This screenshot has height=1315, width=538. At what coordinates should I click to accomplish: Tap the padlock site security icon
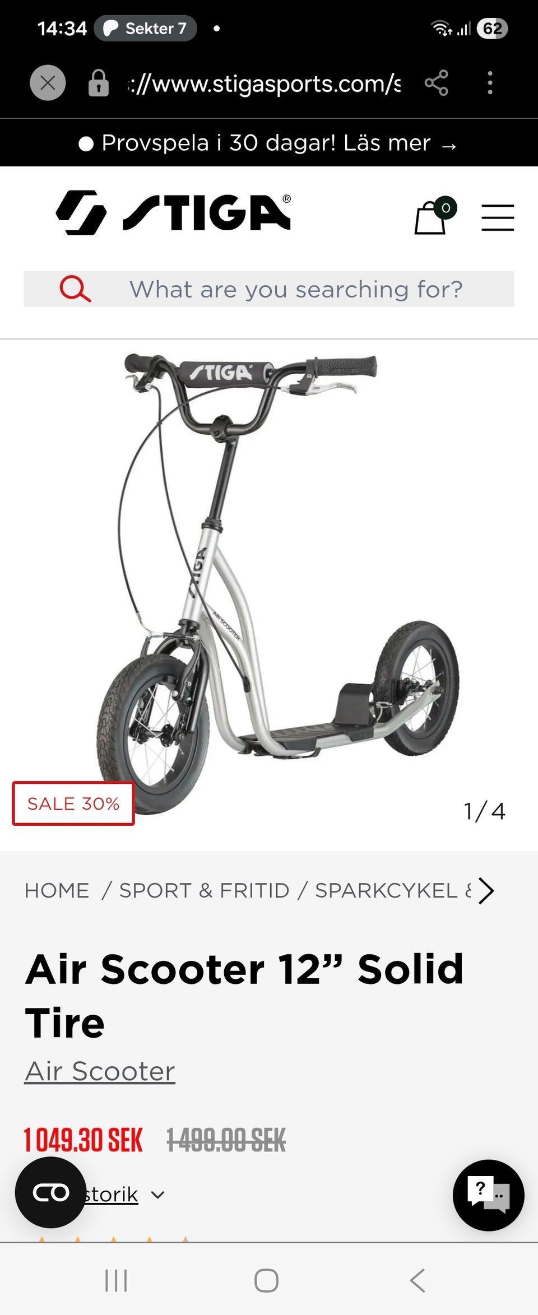click(x=99, y=83)
